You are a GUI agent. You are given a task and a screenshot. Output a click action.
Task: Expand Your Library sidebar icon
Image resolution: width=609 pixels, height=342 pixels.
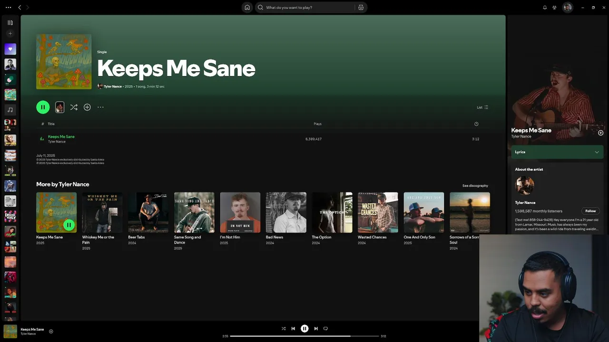click(10, 22)
